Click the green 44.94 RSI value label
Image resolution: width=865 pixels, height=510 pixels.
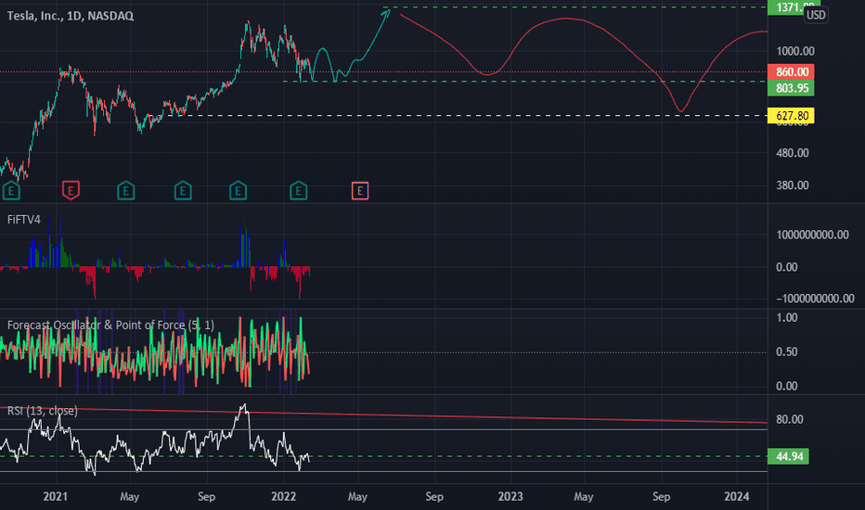[788, 456]
